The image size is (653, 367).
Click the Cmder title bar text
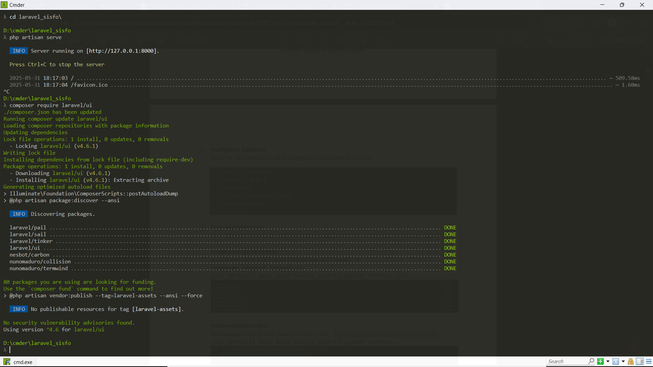pos(17,5)
